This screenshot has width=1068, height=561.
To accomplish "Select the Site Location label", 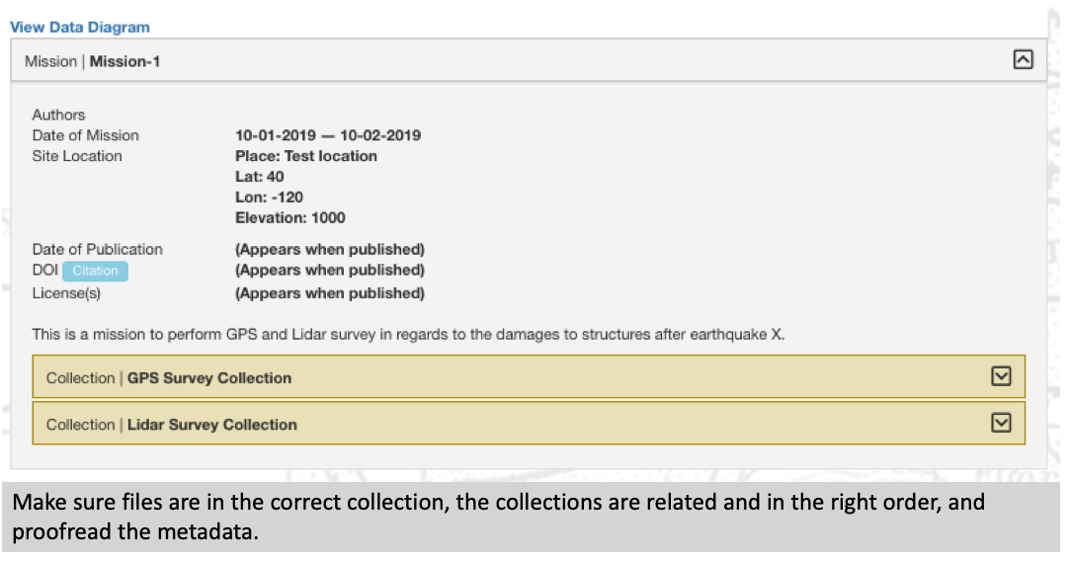I will point(77,156).
